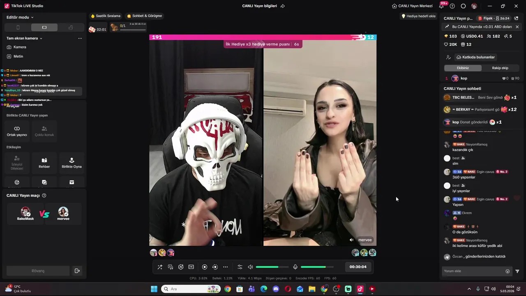Viewport: 526px width, 296px height.
Task: Open the Rehber guide tool
Action: click(x=44, y=163)
